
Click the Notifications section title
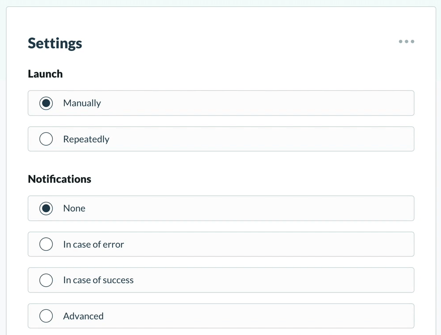(60, 179)
